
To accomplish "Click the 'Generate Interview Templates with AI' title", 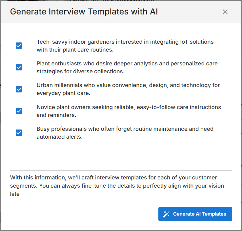I will point(84,12).
